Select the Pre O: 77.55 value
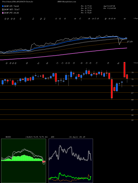Screen dimensions: 138x183 coord(86,6)
